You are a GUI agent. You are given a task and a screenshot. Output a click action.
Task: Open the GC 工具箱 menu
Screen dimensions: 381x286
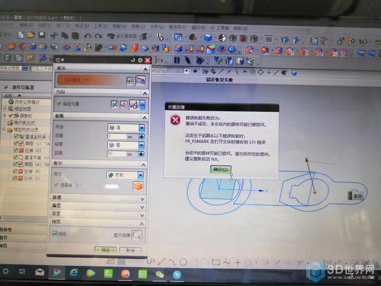(x=220, y=28)
